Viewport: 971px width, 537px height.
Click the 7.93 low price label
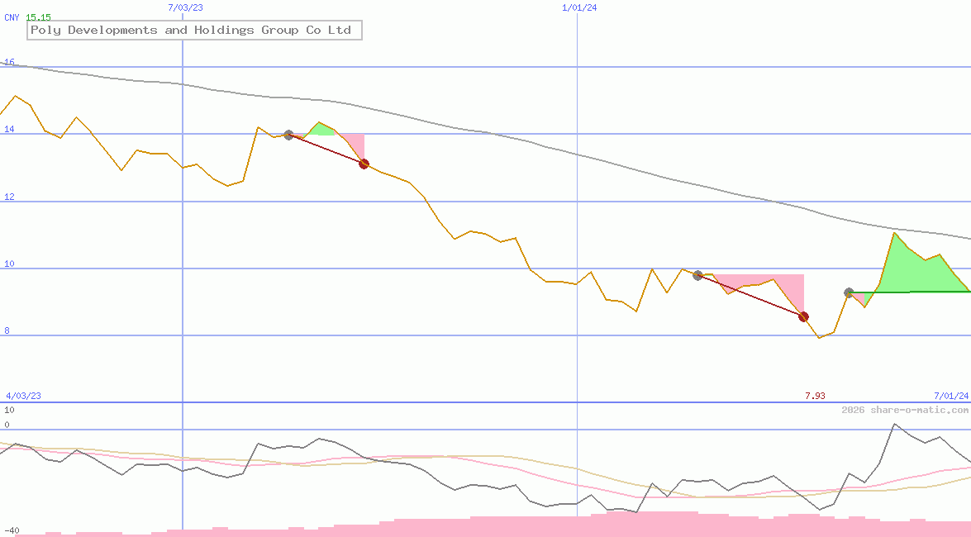click(x=815, y=396)
